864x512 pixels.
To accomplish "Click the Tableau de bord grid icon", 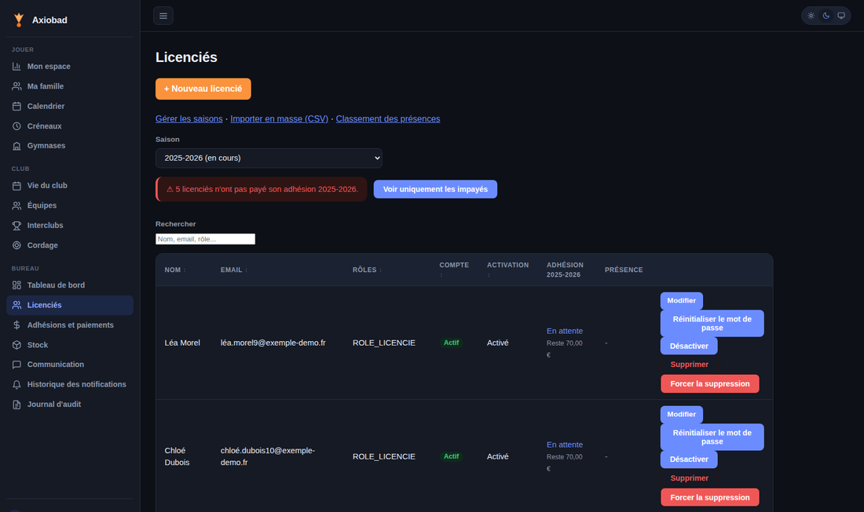I will 16,285.
